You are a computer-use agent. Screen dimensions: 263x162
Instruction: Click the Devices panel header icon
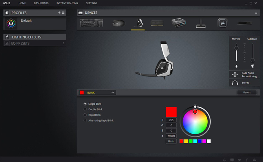coord(80,13)
